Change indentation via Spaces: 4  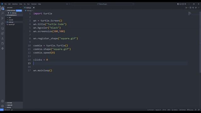(158, 110)
